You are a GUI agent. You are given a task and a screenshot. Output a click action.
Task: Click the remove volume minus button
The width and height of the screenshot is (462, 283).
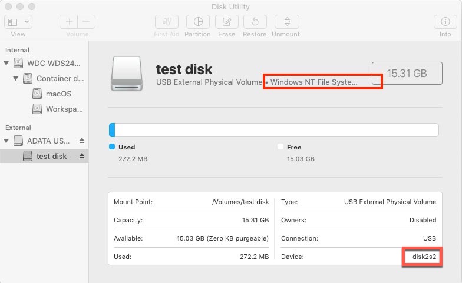pyautogui.click(x=86, y=22)
